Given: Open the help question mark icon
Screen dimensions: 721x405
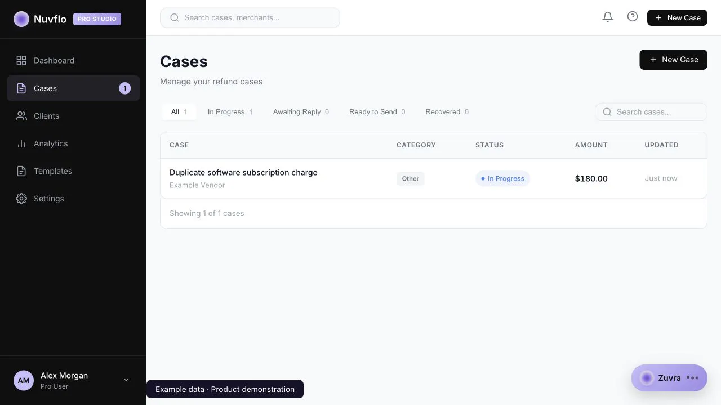Looking at the screenshot, I should (x=633, y=17).
